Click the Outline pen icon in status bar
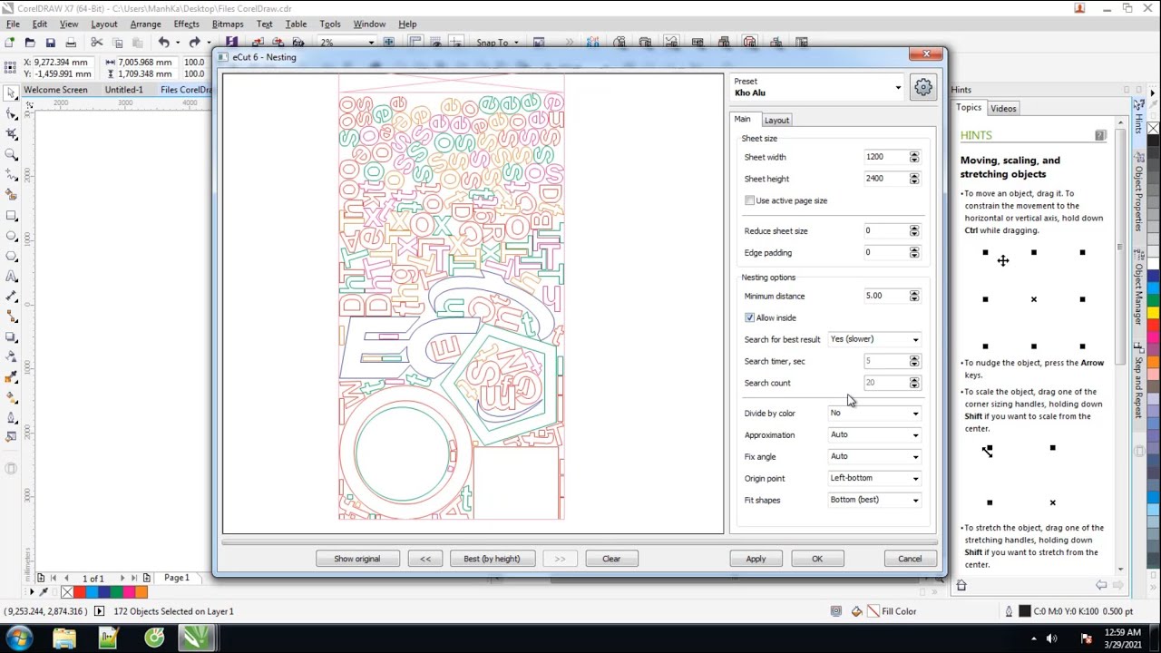This screenshot has height=653, width=1161. pos(1009,611)
